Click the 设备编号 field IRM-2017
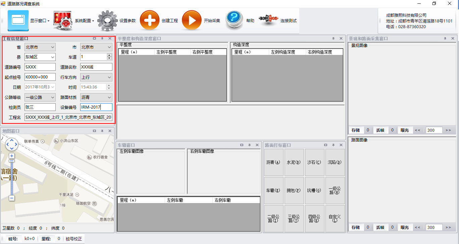 [x=96, y=107]
